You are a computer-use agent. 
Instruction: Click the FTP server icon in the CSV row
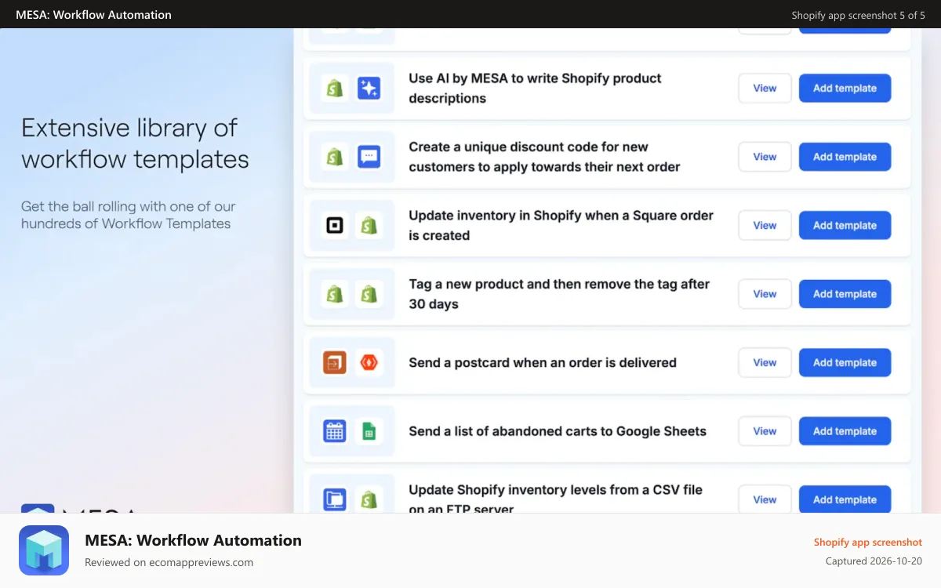pos(335,499)
